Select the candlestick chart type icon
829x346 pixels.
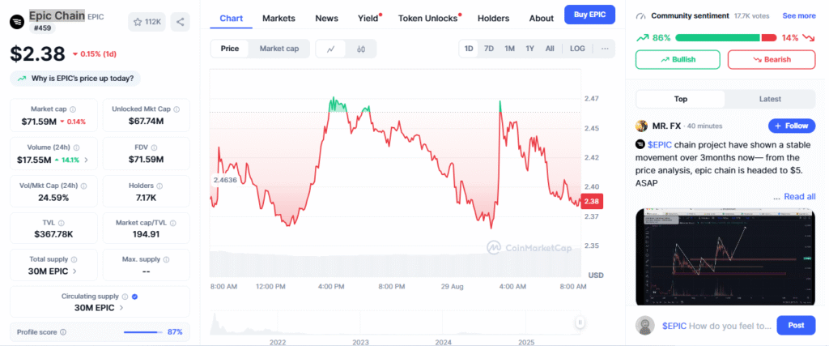pyautogui.click(x=361, y=49)
